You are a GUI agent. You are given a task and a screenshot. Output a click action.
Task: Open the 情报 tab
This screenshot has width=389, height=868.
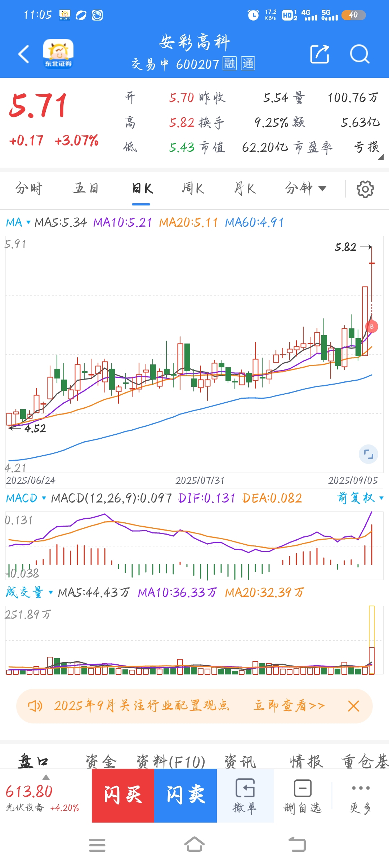click(x=306, y=762)
